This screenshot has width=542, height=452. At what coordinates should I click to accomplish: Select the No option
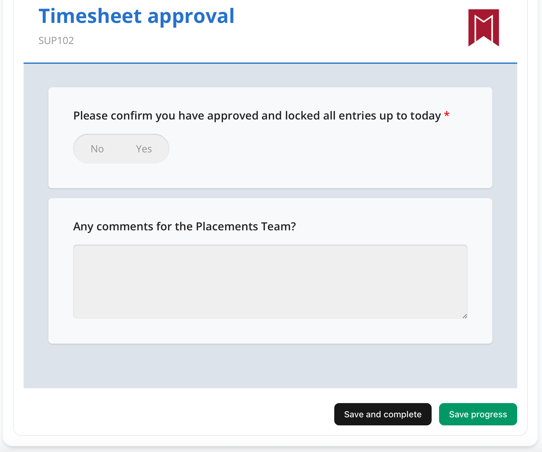click(x=97, y=149)
